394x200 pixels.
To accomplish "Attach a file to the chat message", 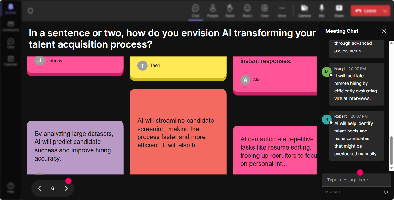I will [x=331, y=192].
